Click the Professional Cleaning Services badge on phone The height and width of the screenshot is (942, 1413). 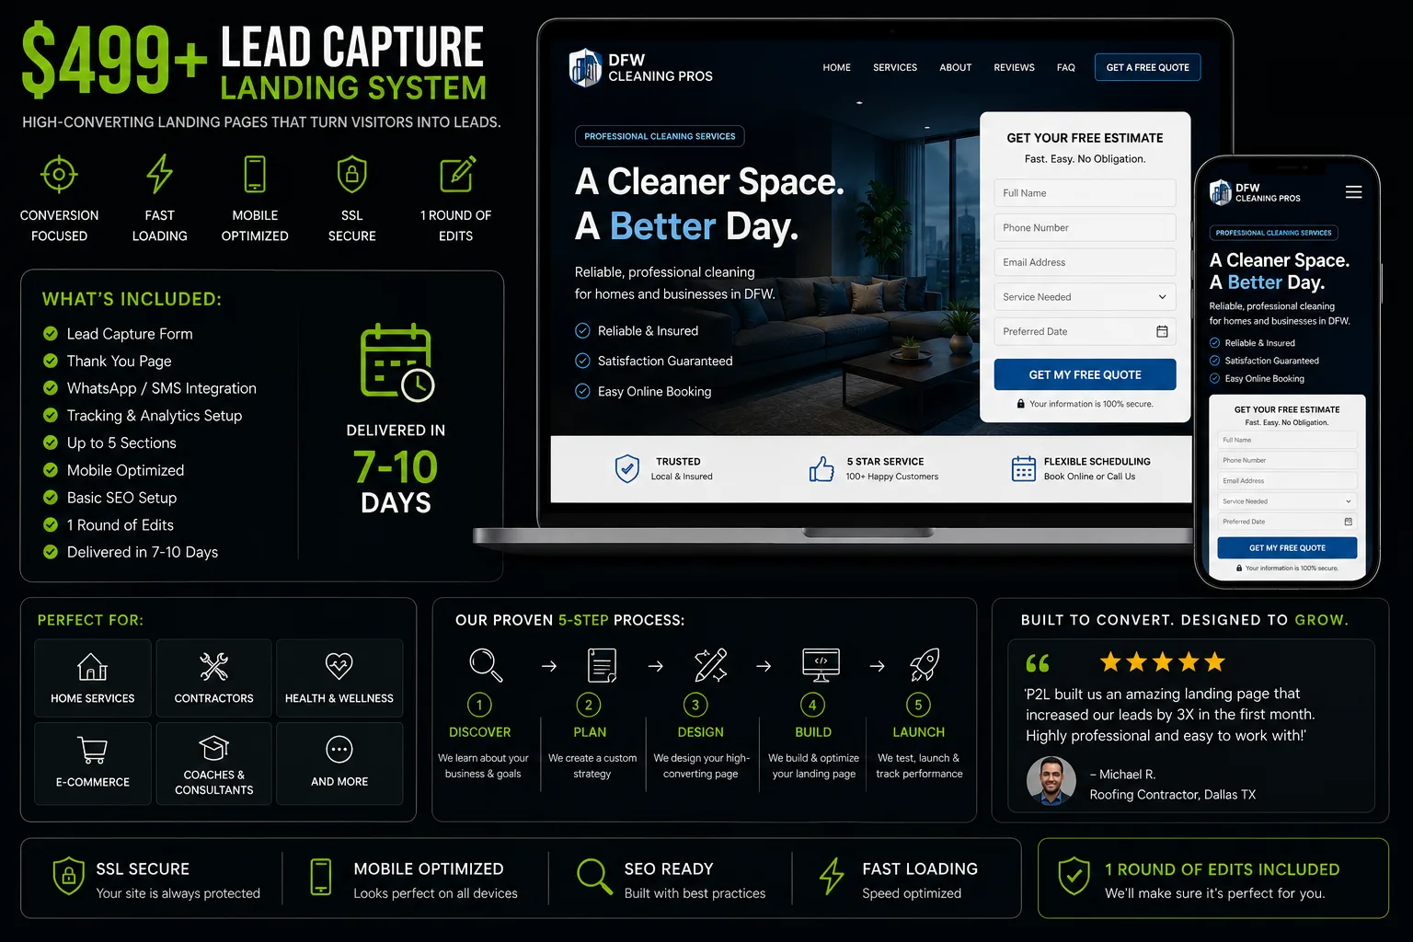pyautogui.click(x=1273, y=233)
